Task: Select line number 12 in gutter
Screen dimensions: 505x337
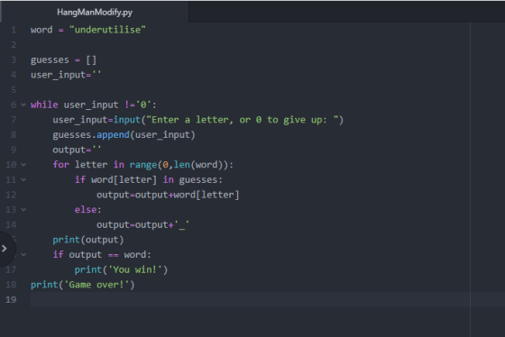Action: point(11,195)
